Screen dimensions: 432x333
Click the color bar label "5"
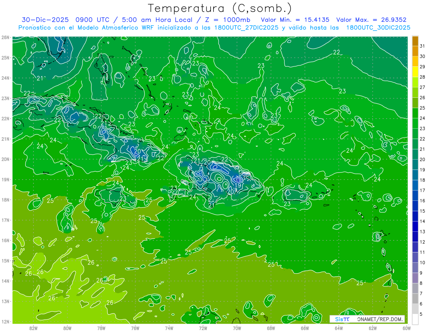click(421, 314)
